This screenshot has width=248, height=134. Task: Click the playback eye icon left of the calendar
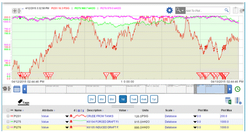tap(5, 89)
